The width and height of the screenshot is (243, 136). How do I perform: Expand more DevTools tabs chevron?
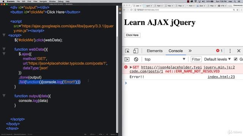pos(190,51)
